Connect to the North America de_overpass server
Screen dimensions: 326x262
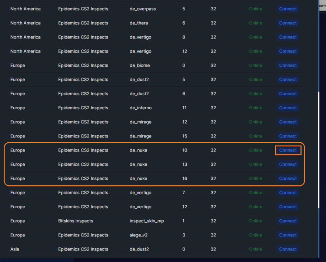pyautogui.click(x=288, y=9)
